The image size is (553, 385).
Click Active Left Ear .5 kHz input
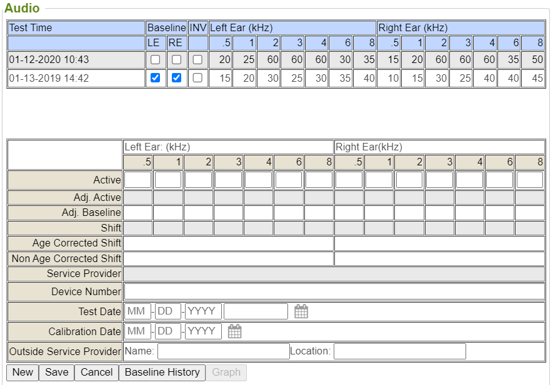click(x=138, y=180)
